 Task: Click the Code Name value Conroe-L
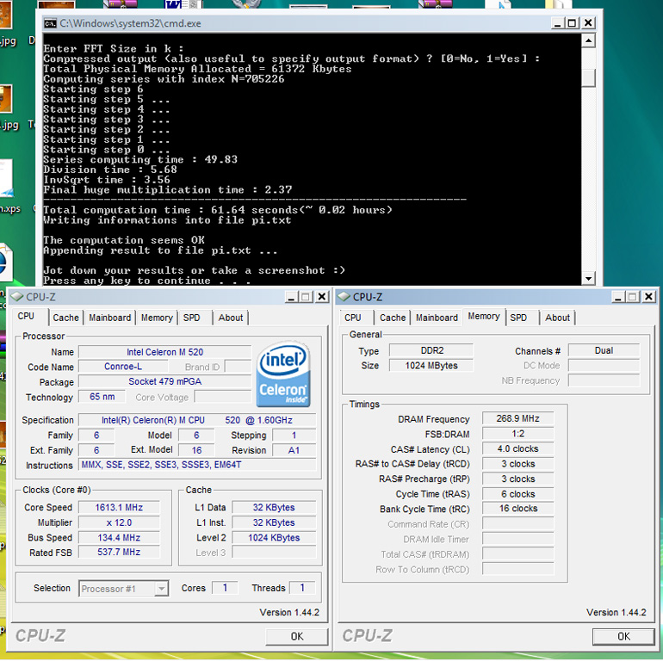(123, 367)
